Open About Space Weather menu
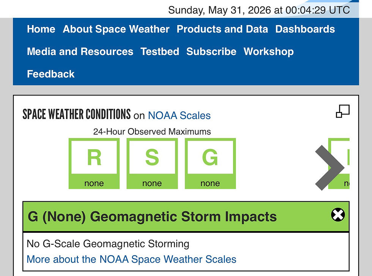The height and width of the screenshot is (276, 372). [116, 29]
